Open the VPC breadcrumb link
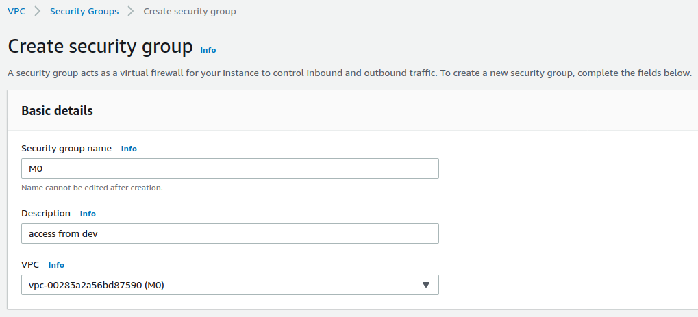The image size is (698, 317). [x=16, y=12]
